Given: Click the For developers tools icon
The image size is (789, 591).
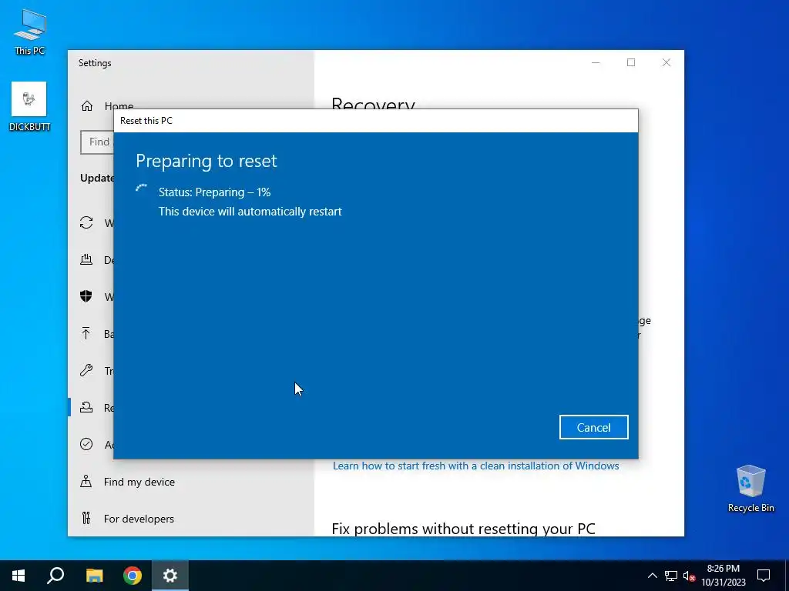Looking at the screenshot, I should point(86,518).
